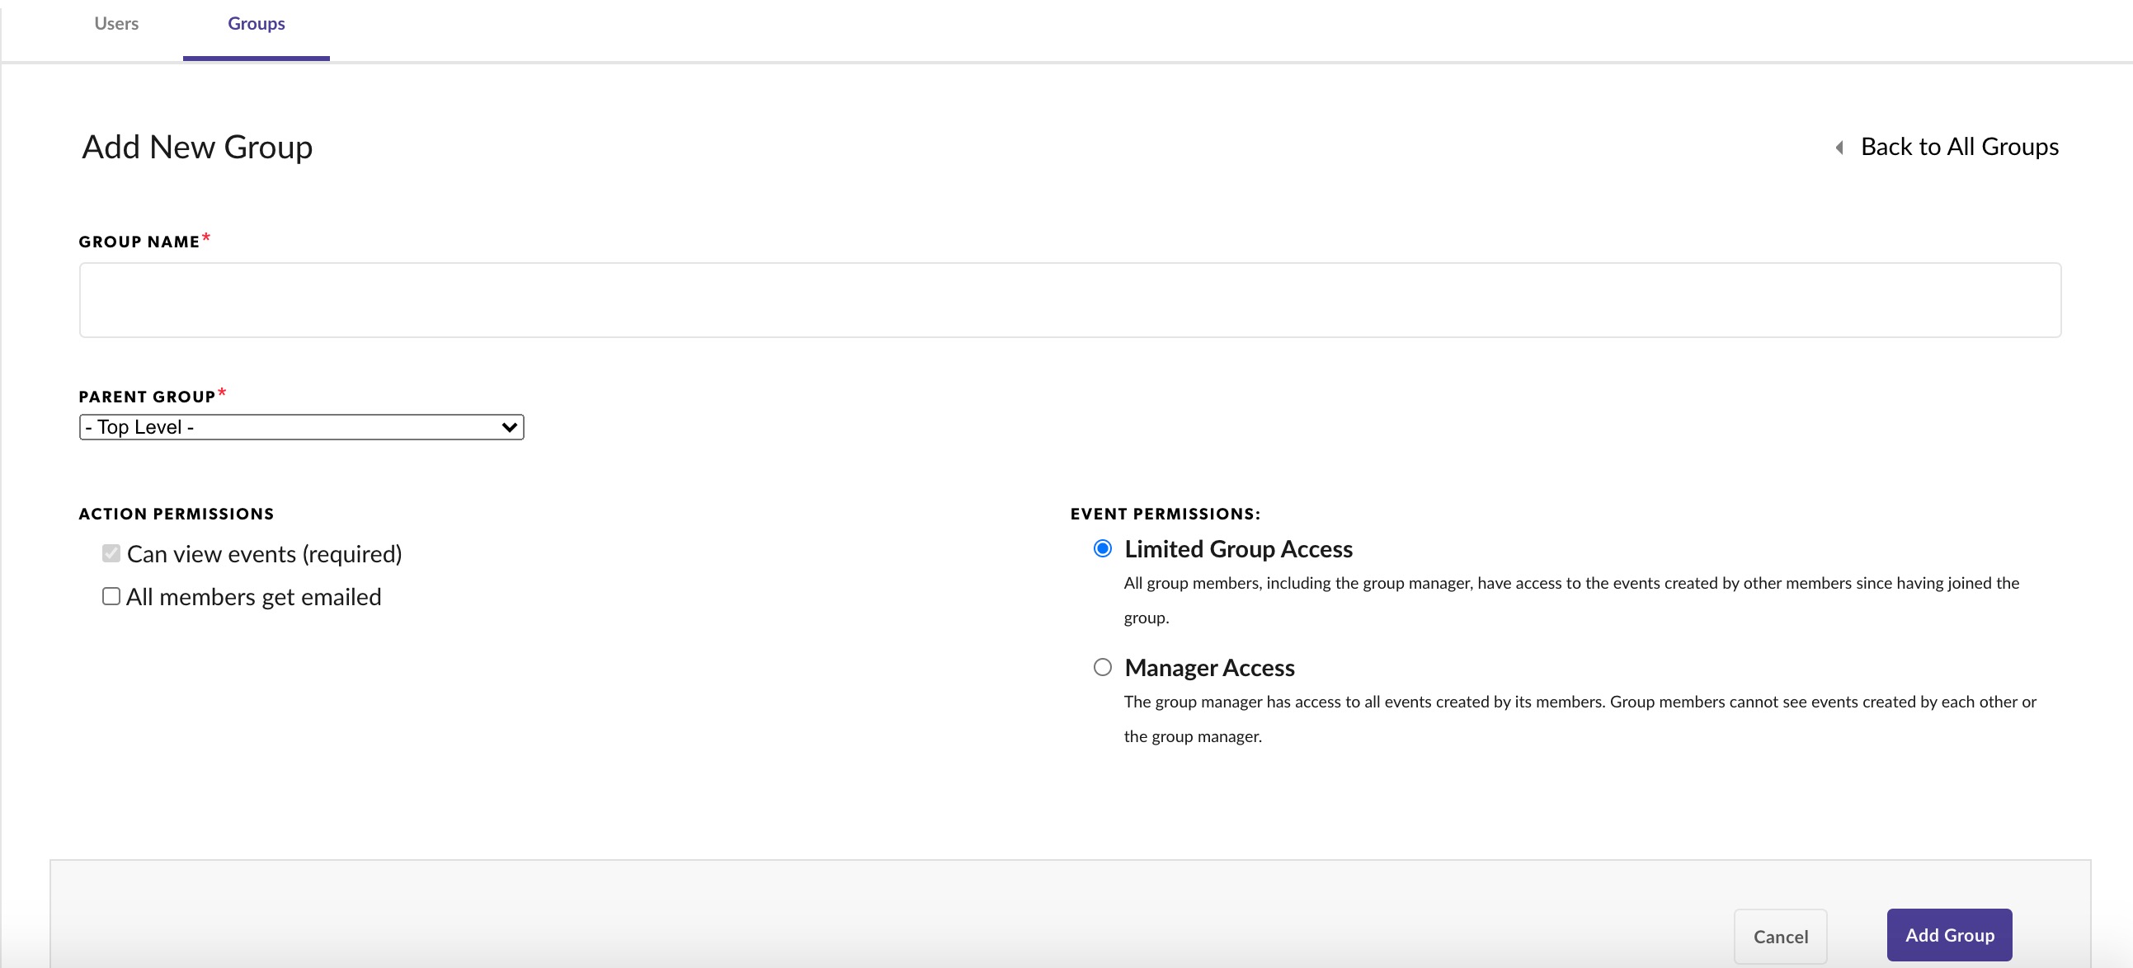This screenshot has height=968, width=2133.
Task: Click the disabled Can view events checkbox
Action: [x=111, y=553]
